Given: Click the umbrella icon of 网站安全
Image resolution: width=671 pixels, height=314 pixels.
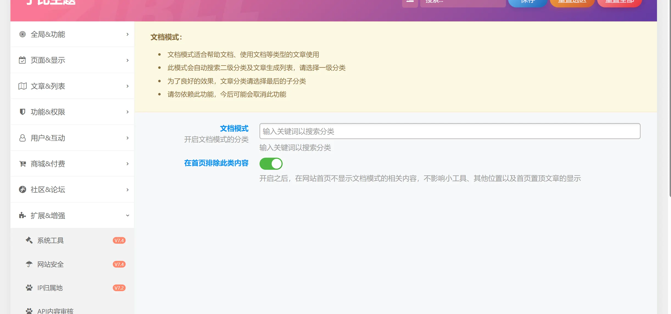Looking at the screenshot, I should click(29, 264).
